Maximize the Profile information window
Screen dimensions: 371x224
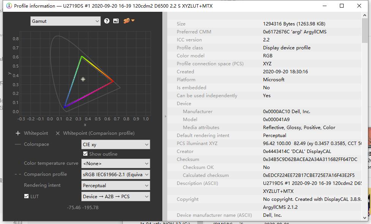pyautogui.click(x=342, y=6)
